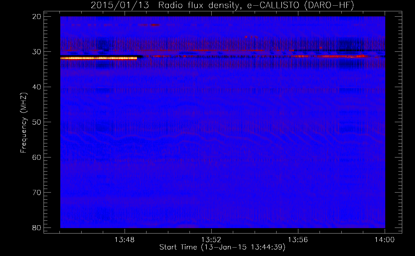Screen dimensions: 415x256
Task: Click the 40 frequency tick label
Action: click(37, 87)
